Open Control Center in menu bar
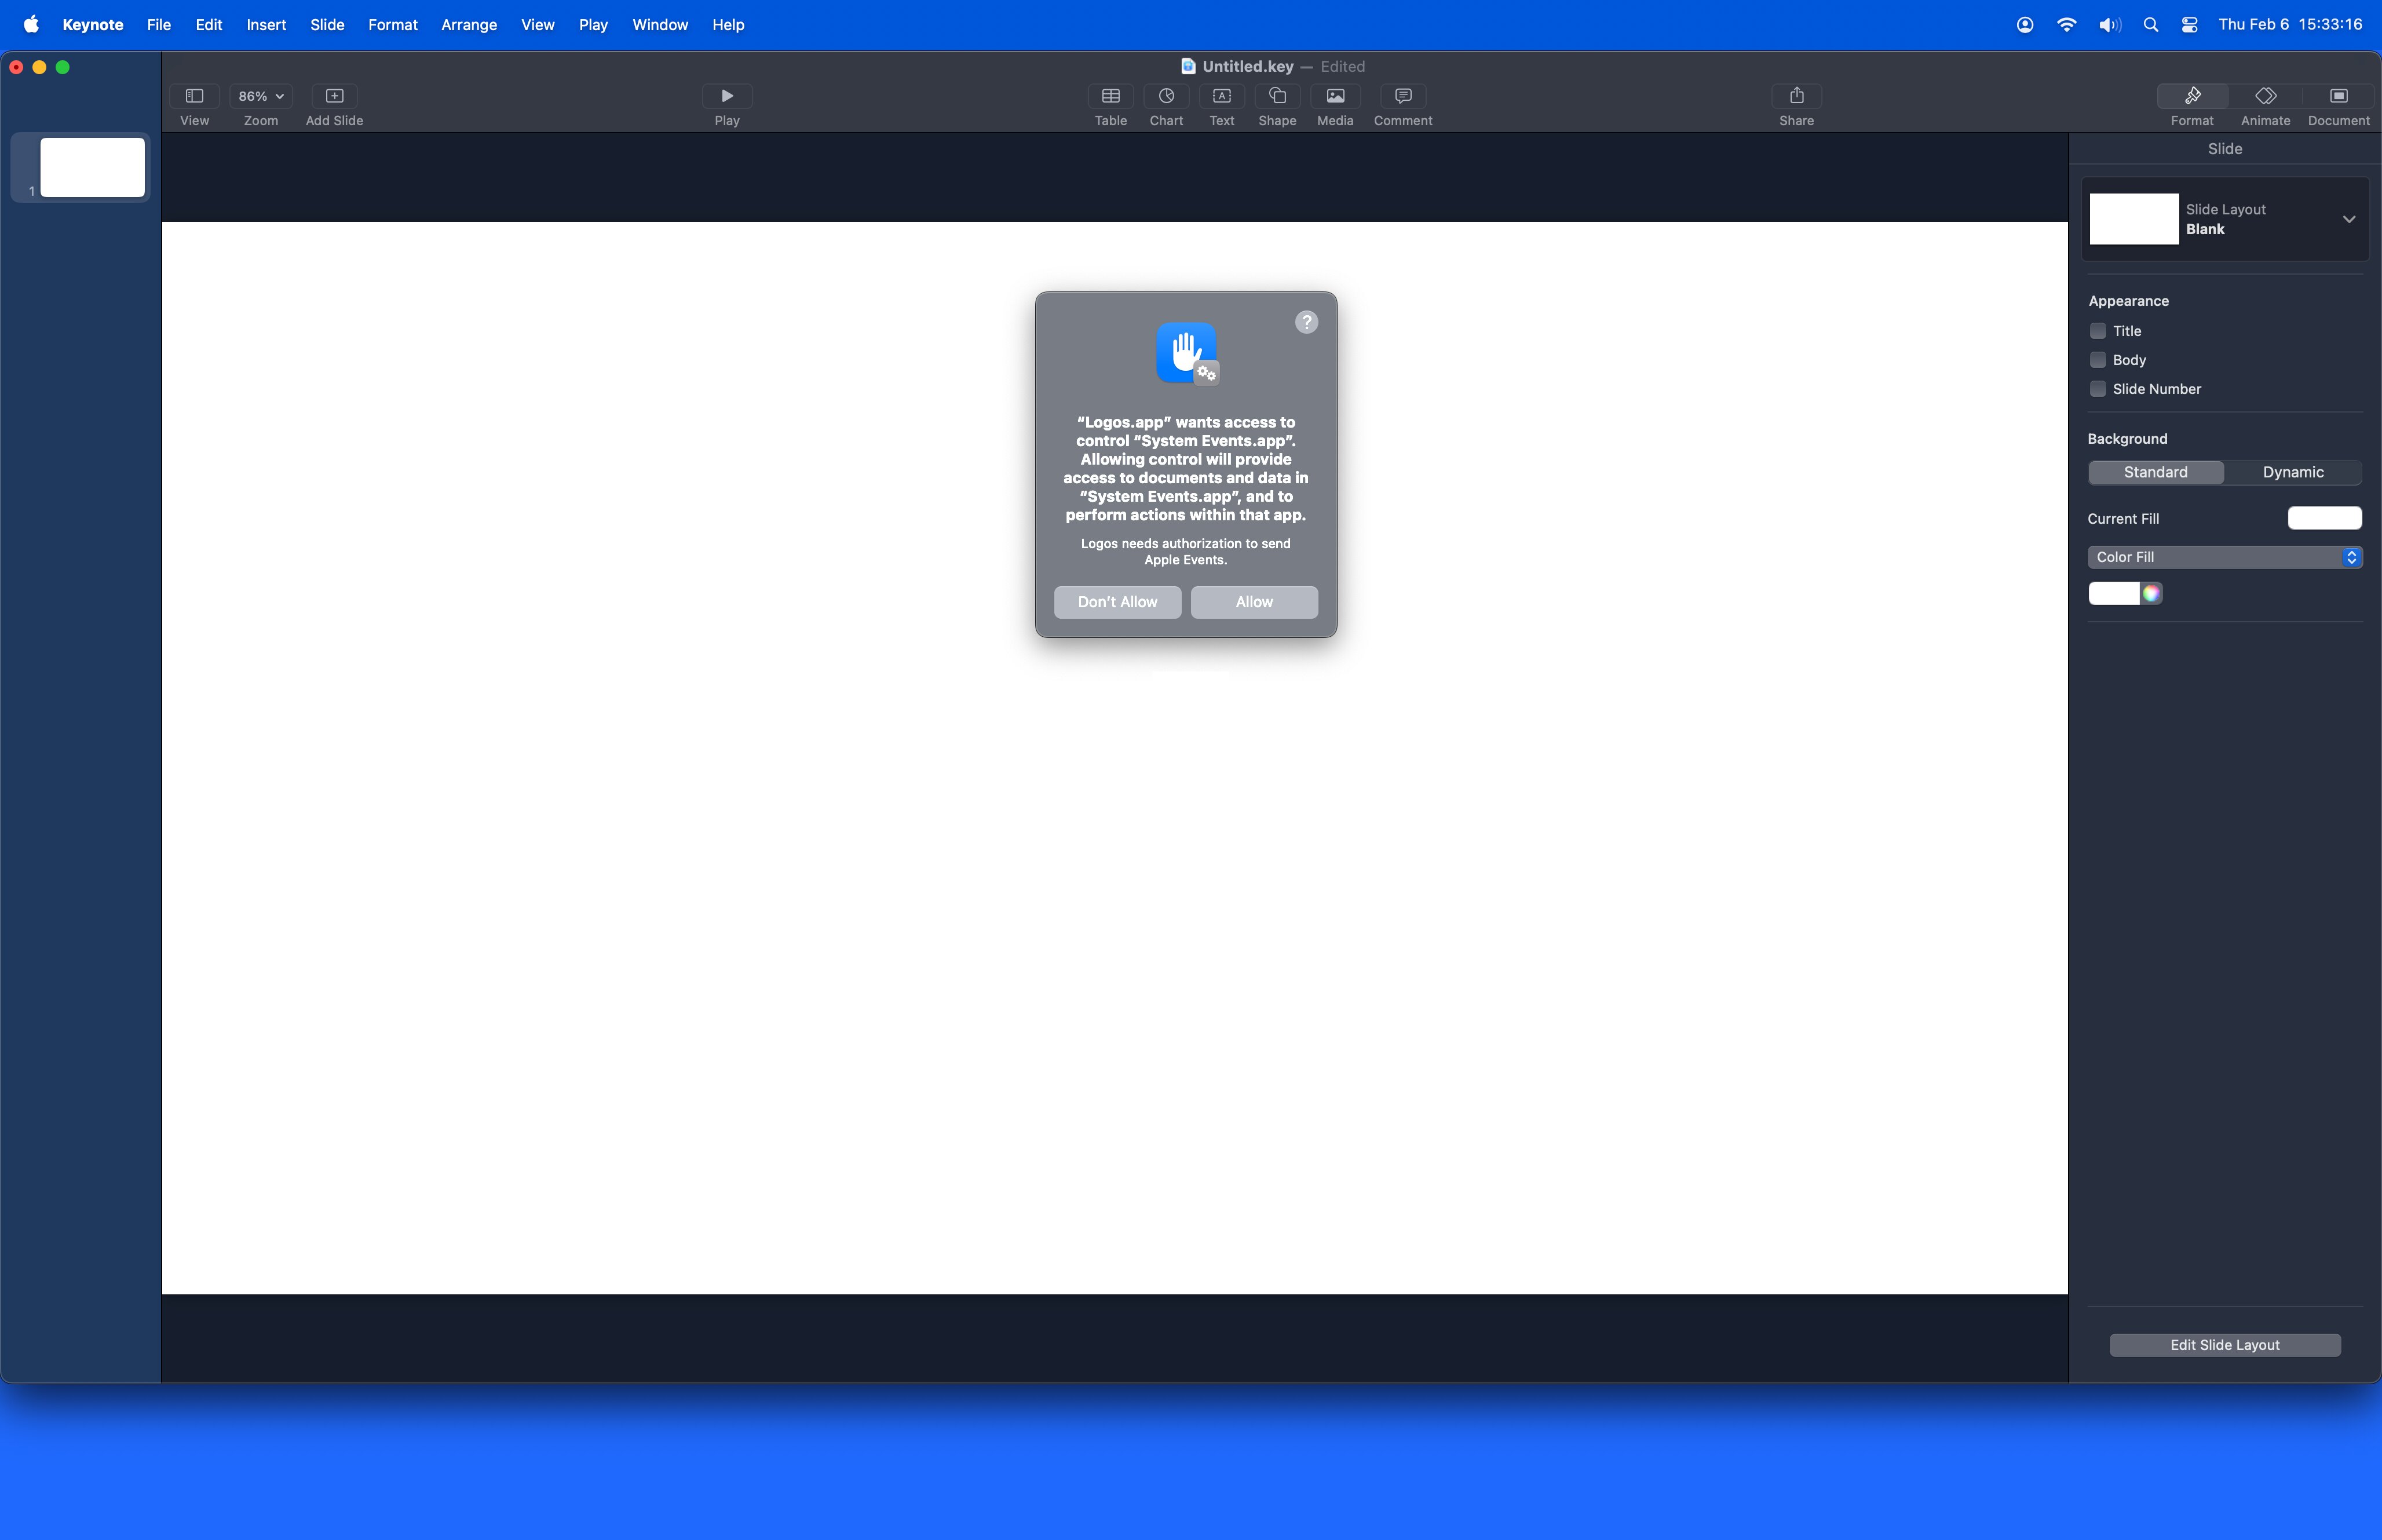The image size is (2382, 1540). pos(2190,25)
